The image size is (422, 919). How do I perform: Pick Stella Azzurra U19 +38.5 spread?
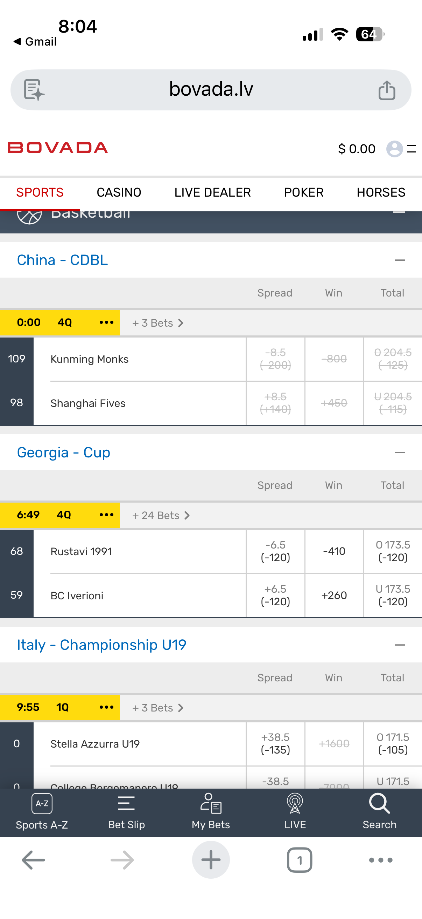(x=275, y=743)
